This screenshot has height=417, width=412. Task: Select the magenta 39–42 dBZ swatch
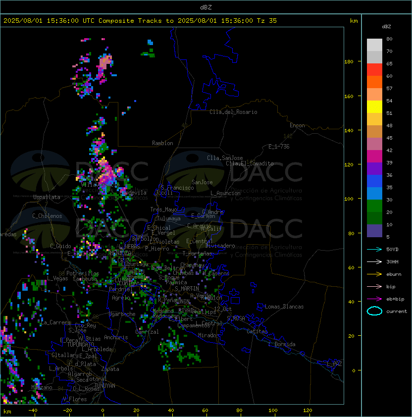[x=374, y=156]
